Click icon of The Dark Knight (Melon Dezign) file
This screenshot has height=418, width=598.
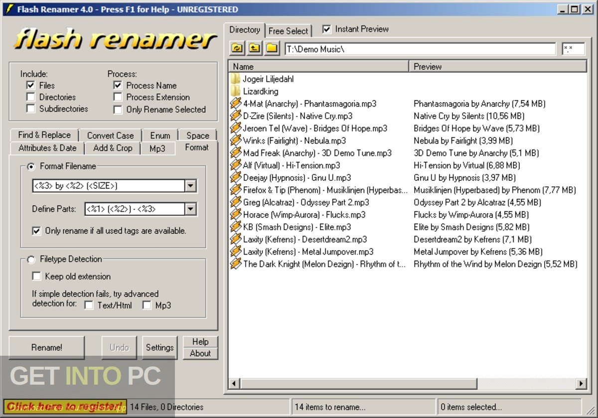(x=236, y=264)
